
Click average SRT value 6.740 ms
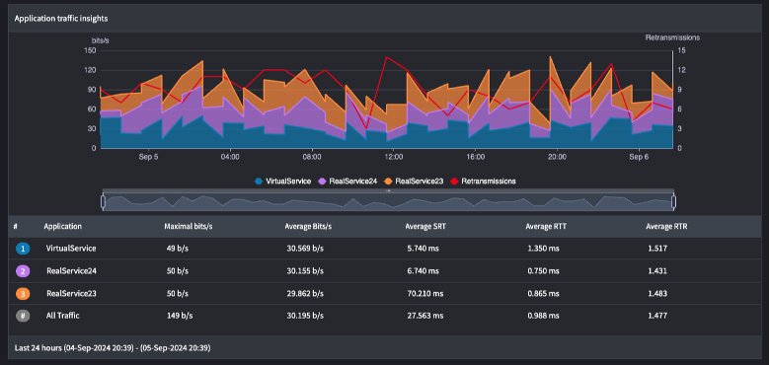423,271
